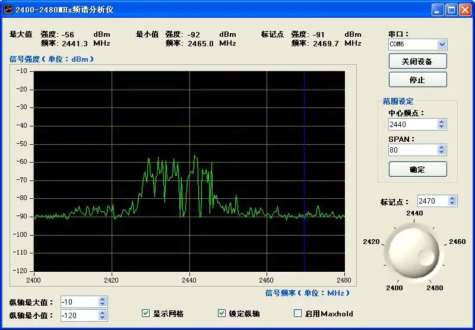This screenshot has height=330, width=475.
Task: Decrease 标记点 value with down arrow
Action: point(452,204)
